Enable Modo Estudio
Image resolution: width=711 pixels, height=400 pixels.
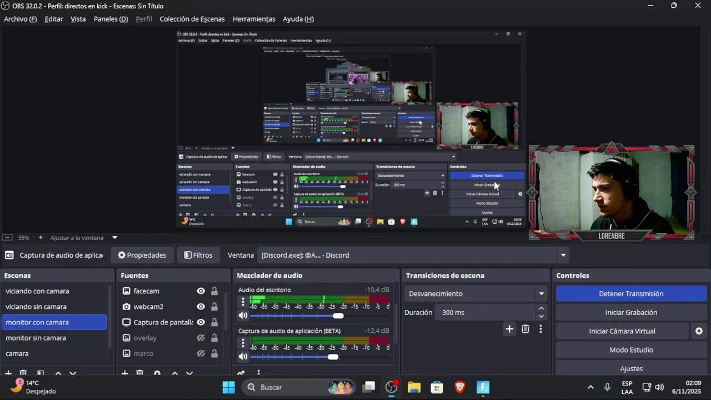pos(631,350)
